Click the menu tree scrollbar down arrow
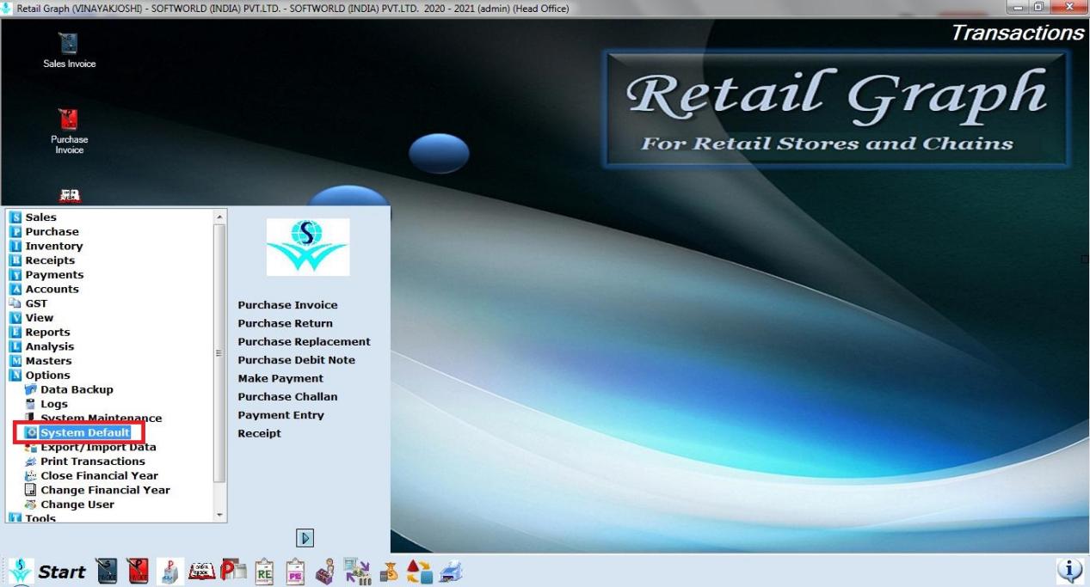Screen dimensions: 1090x587 tap(219, 515)
